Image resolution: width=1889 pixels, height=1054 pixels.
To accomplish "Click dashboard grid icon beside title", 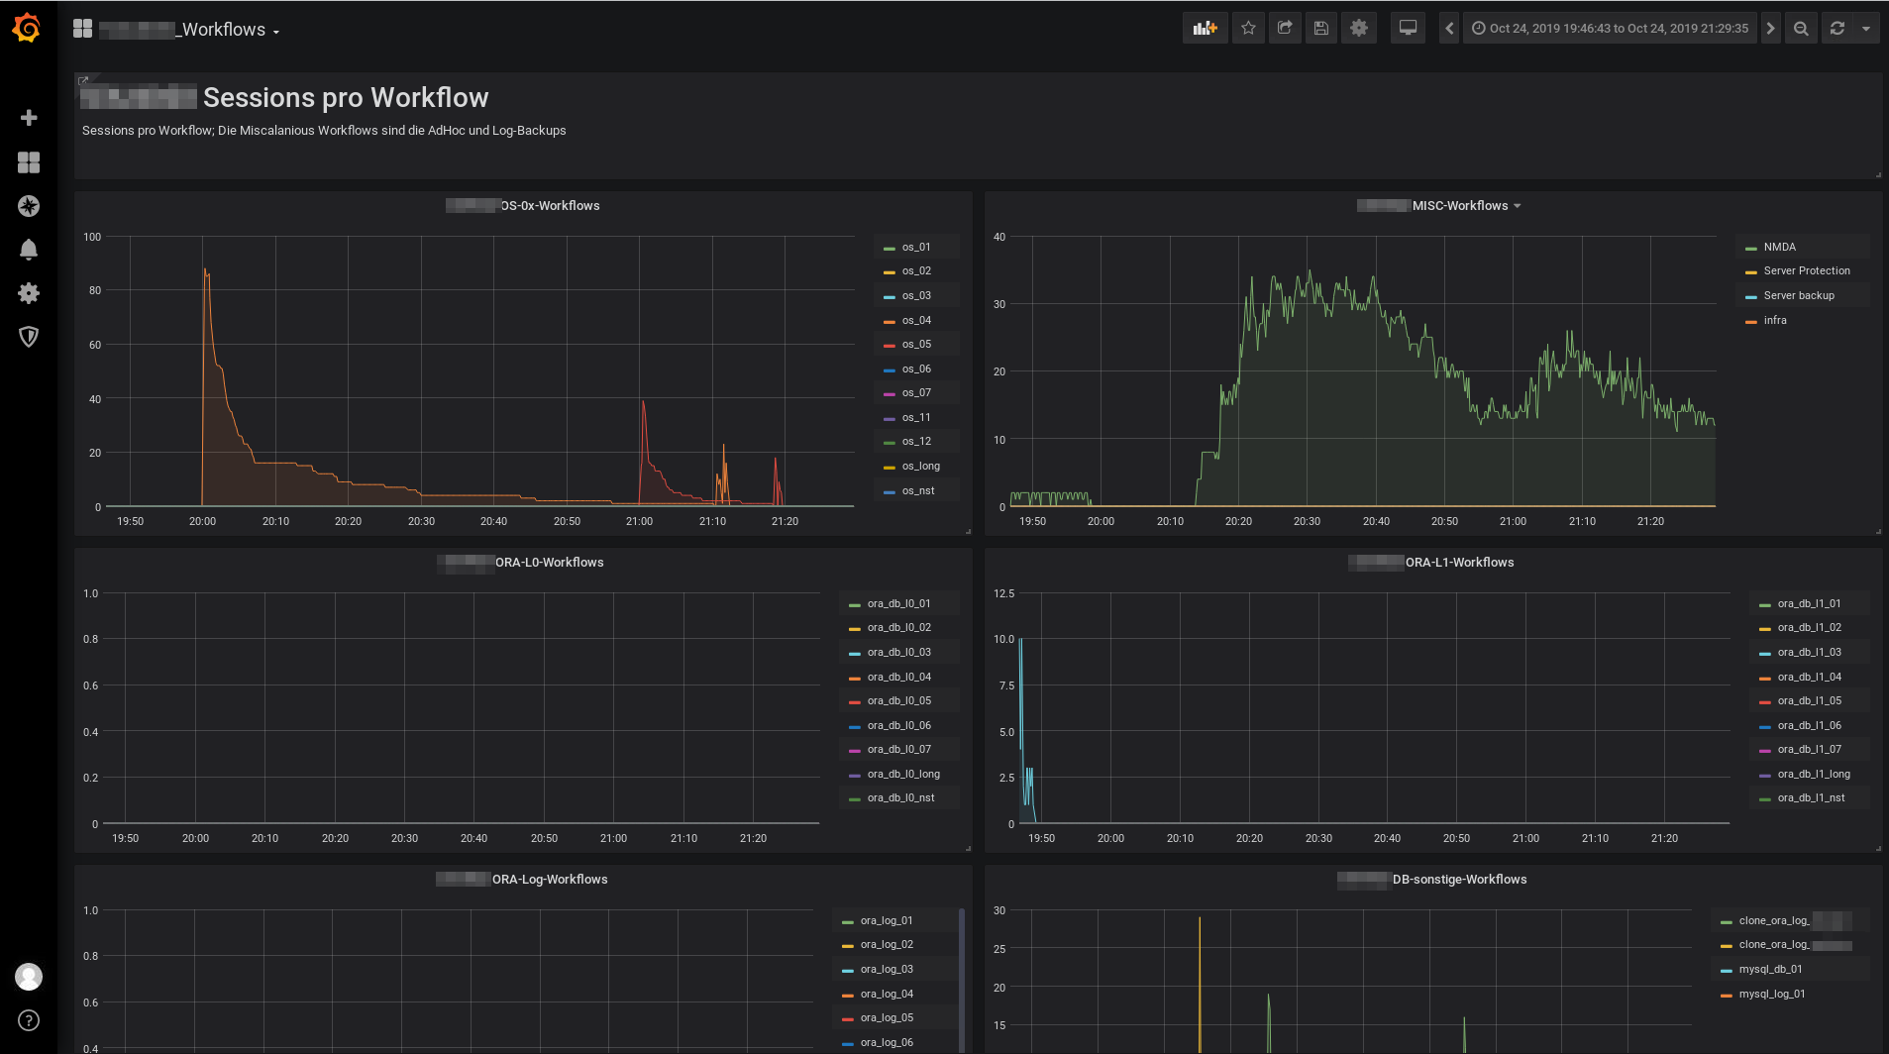I will [82, 29].
